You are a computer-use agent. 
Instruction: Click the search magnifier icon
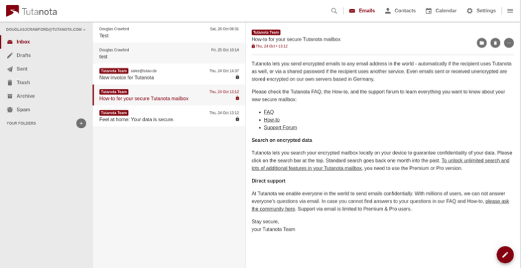pos(334,10)
